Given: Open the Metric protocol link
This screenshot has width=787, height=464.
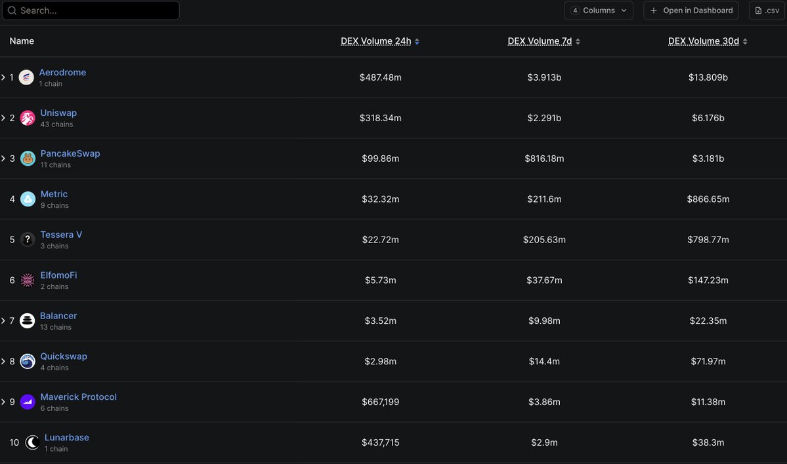Looking at the screenshot, I should (54, 194).
